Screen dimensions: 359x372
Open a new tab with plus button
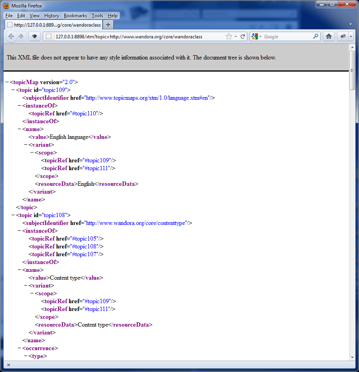point(108,25)
